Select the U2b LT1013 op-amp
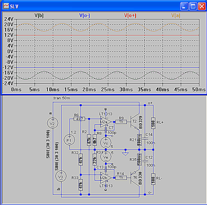Viewport: 207px width, 205px height. tap(106, 178)
